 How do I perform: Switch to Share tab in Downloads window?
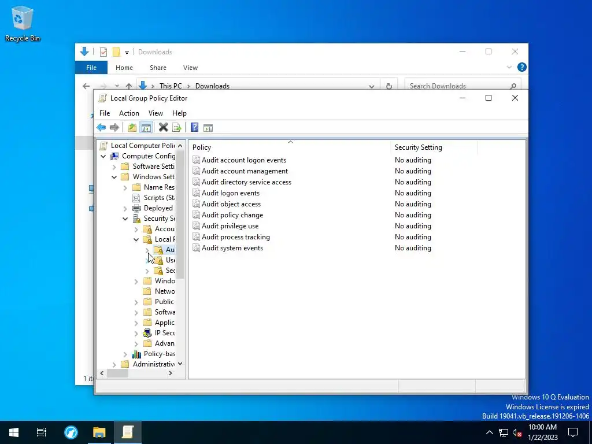(158, 68)
